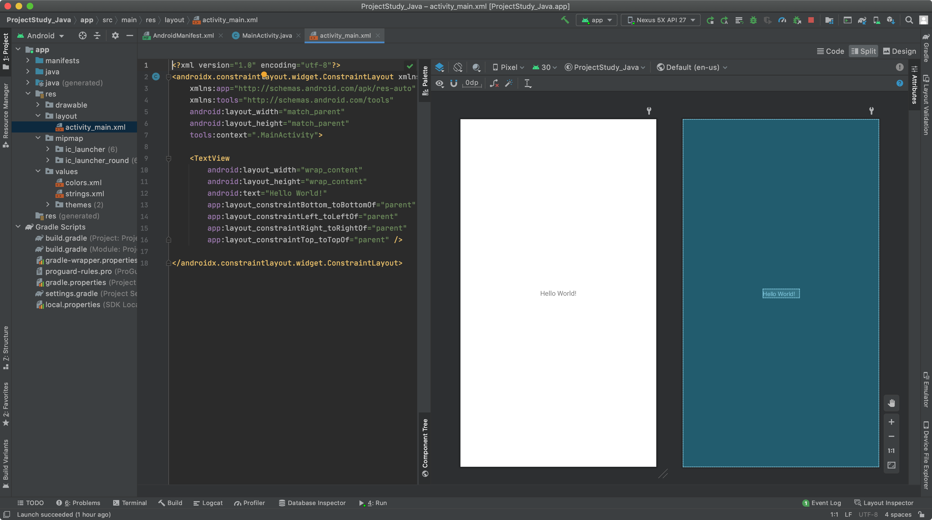Open Default (en-us) locale dropdown

(x=692, y=67)
